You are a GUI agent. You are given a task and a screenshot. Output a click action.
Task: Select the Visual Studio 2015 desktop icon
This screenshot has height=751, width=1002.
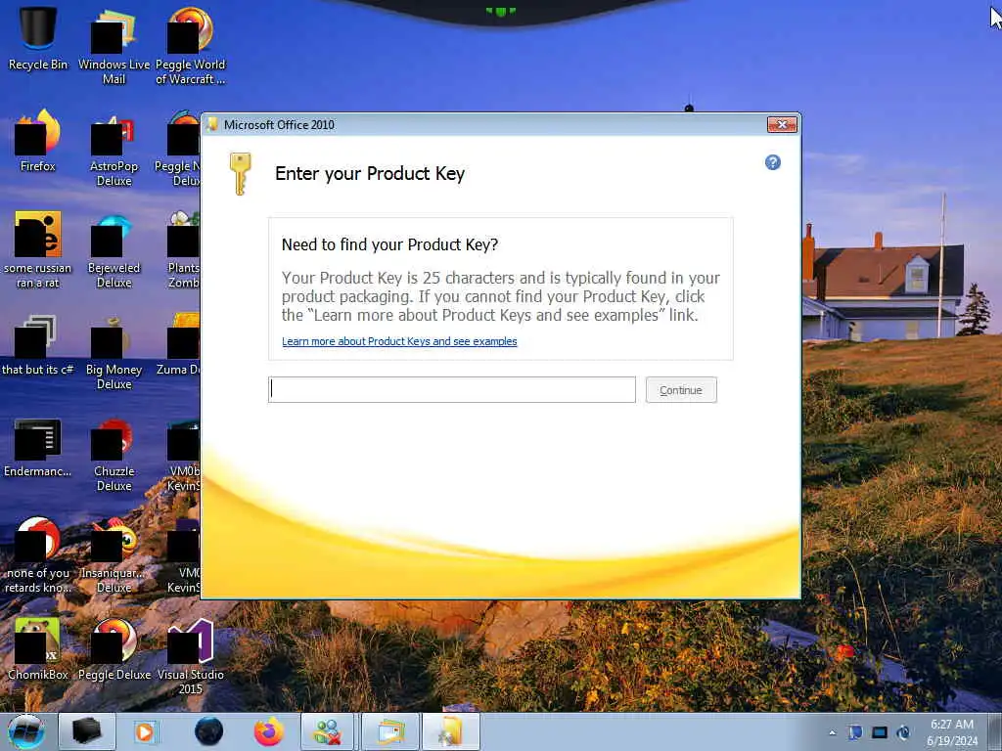click(191, 656)
